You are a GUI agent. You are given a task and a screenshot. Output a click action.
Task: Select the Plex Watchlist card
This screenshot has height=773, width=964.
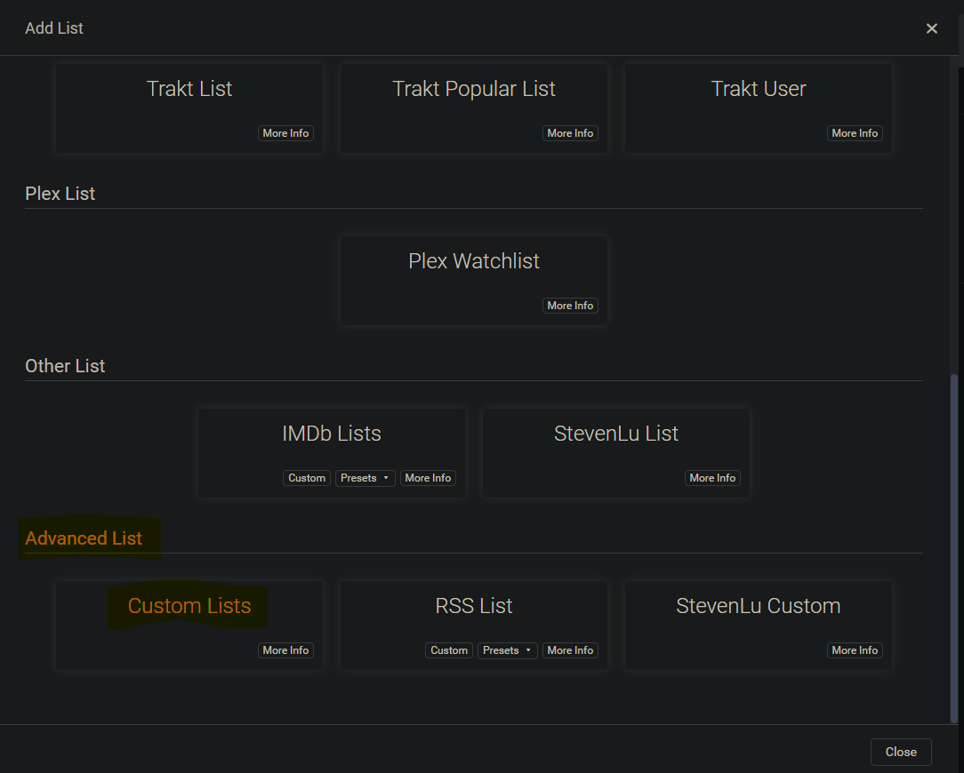click(474, 281)
